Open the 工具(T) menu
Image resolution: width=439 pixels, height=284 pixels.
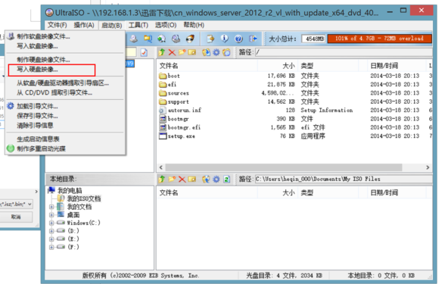tap(139, 25)
